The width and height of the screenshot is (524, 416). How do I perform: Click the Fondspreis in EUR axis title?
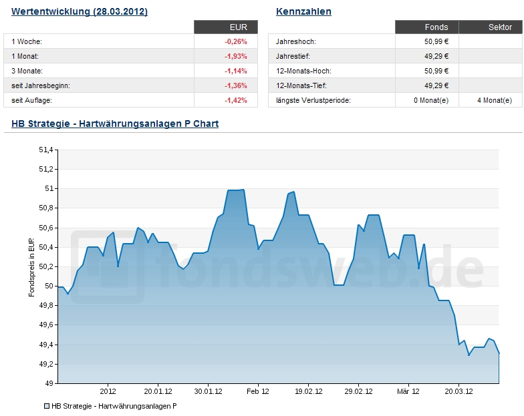point(32,267)
